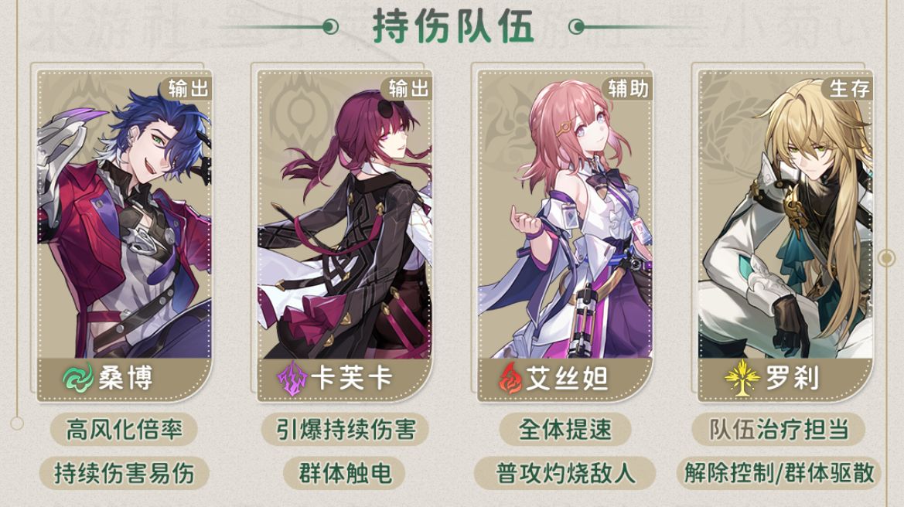Click the 引爆持续伤害 tag
The width and height of the screenshot is (904, 507).
click(x=345, y=430)
